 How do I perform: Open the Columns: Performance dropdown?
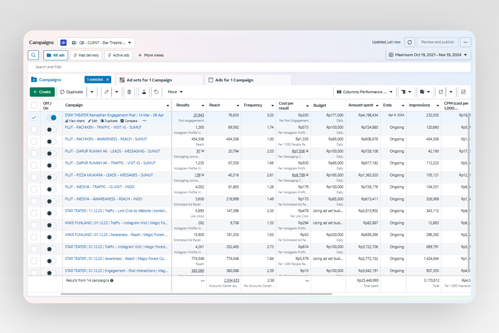point(365,92)
